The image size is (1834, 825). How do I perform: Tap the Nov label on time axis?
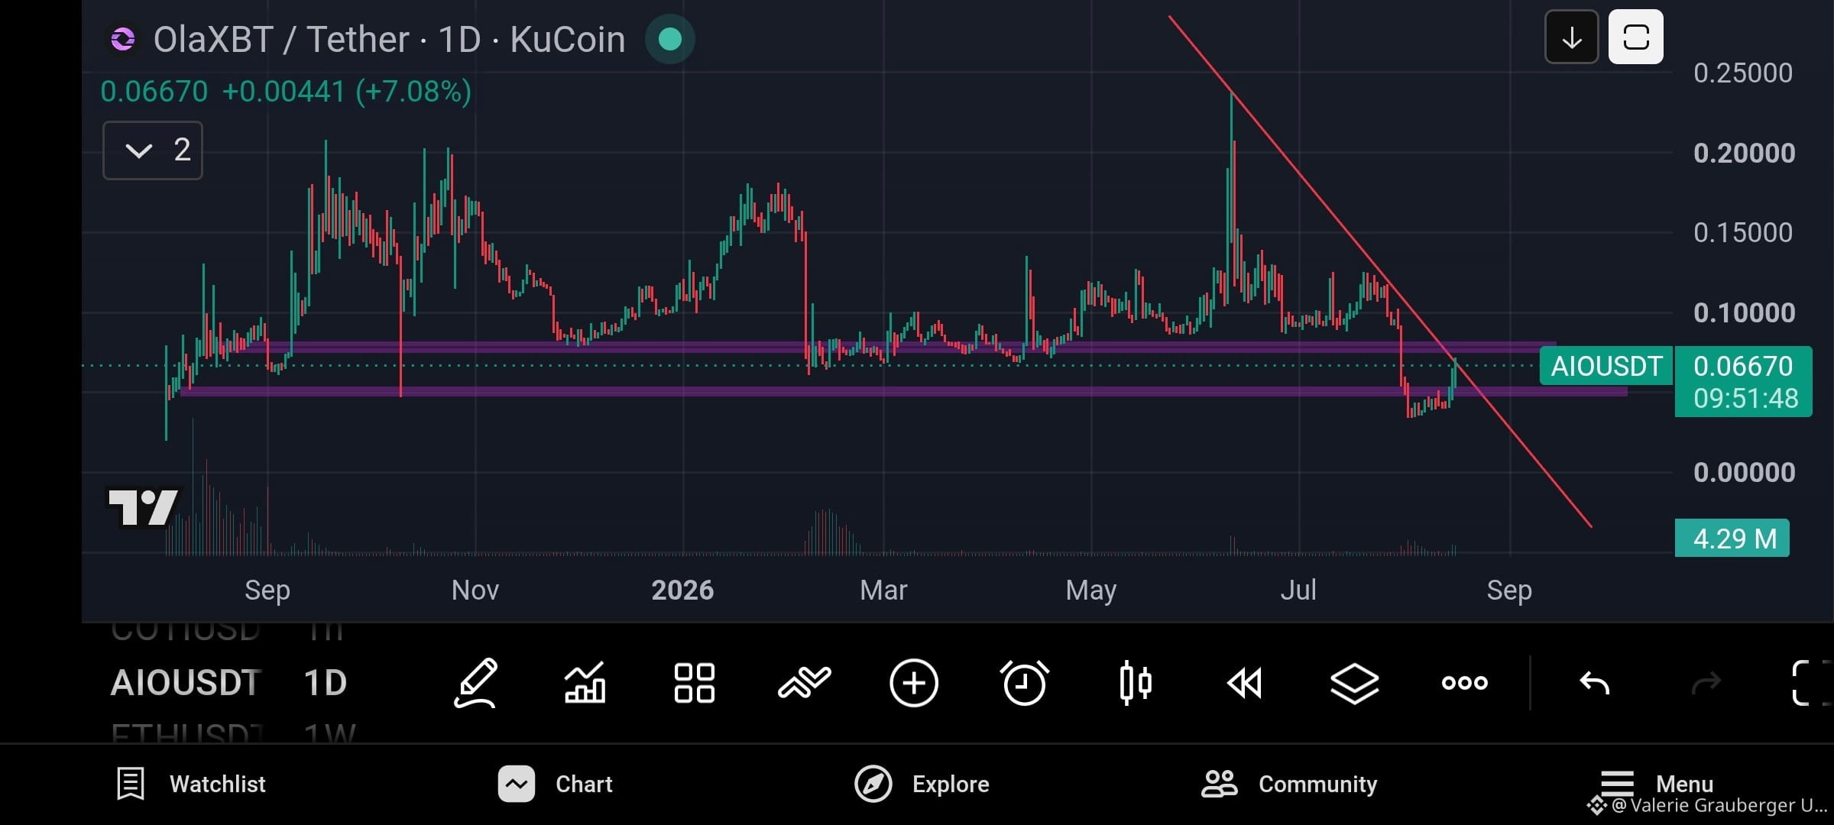pos(475,590)
